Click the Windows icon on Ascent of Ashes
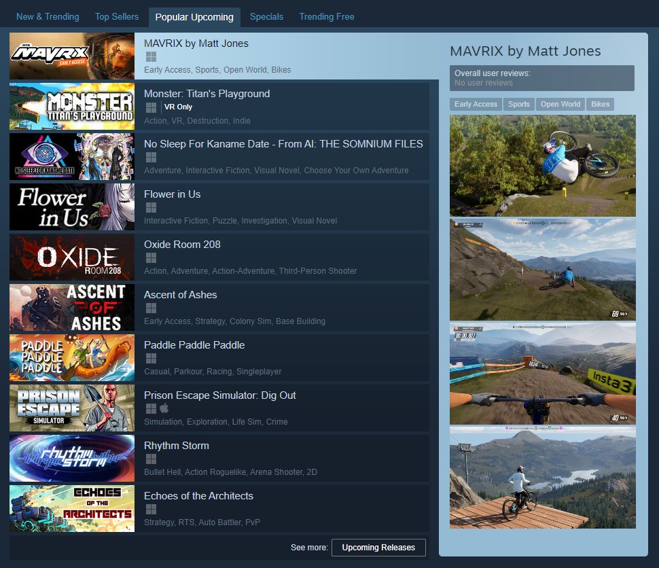Image resolution: width=659 pixels, height=568 pixels. coord(150,308)
